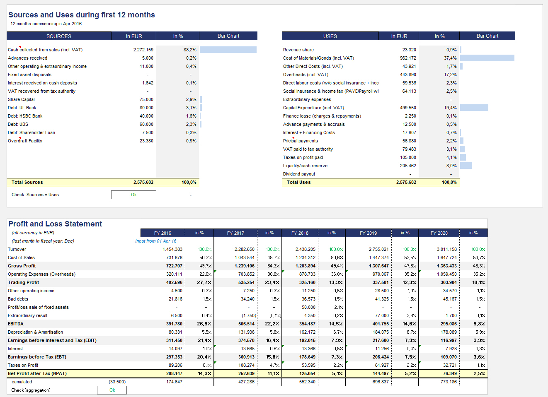This screenshot has width=548, height=397.
Task: Click the Pricipal payments label in Uses
Action: tap(301, 141)
